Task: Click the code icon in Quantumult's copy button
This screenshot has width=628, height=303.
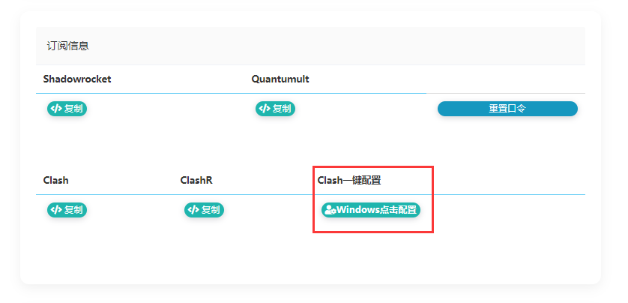Action: click(264, 109)
